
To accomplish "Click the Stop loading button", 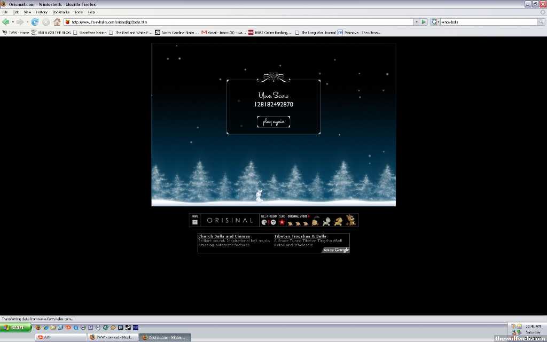I will [x=46, y=22].
